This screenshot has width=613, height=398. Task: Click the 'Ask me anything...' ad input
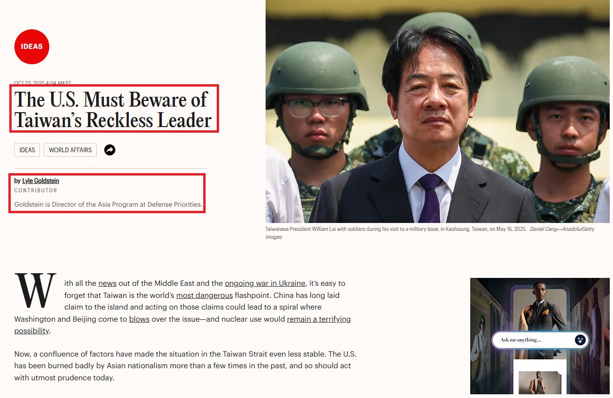[535, 340]
